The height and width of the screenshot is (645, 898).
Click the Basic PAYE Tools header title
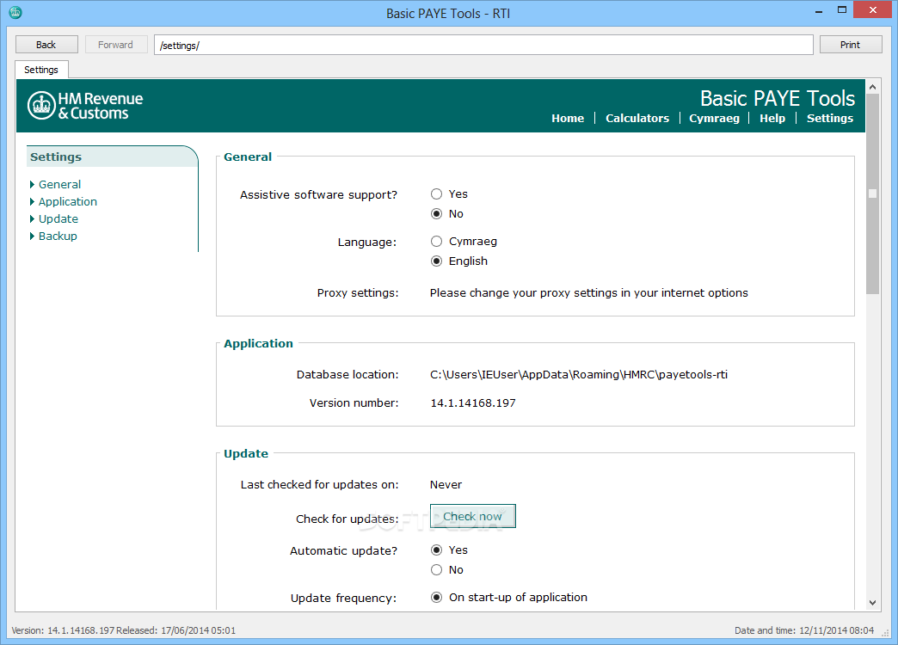778,99
